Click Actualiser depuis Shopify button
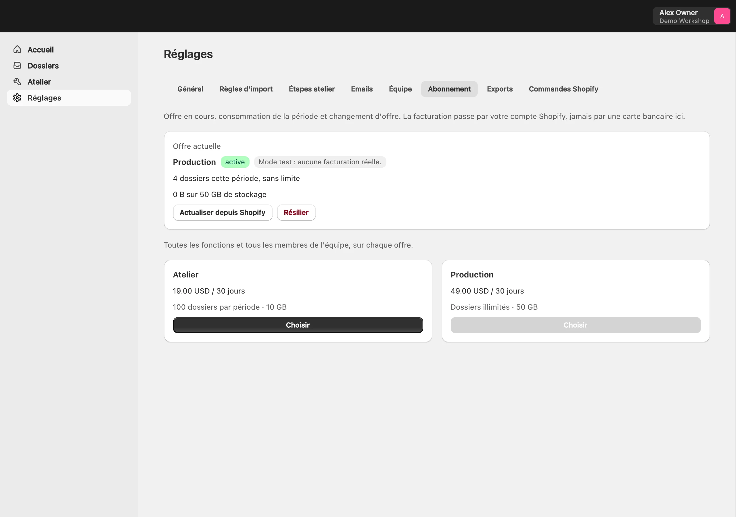This screenshot has width=736, height=517. 223,212
